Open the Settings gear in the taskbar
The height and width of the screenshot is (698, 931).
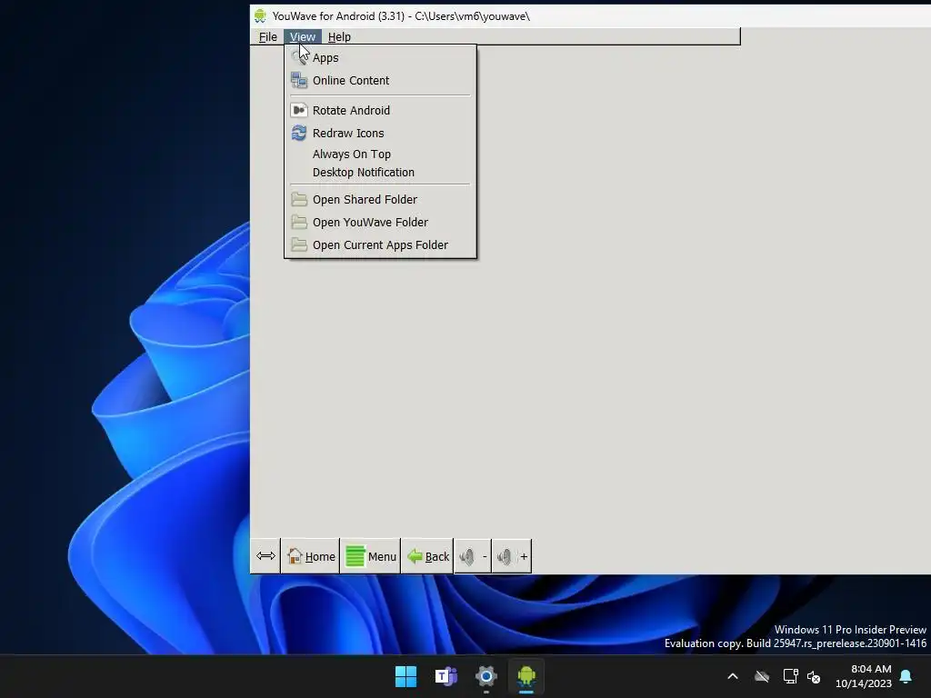coord(486,676)
